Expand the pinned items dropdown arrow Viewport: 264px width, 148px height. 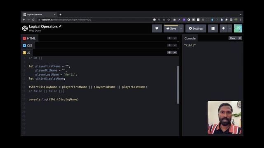click(230, 28)
